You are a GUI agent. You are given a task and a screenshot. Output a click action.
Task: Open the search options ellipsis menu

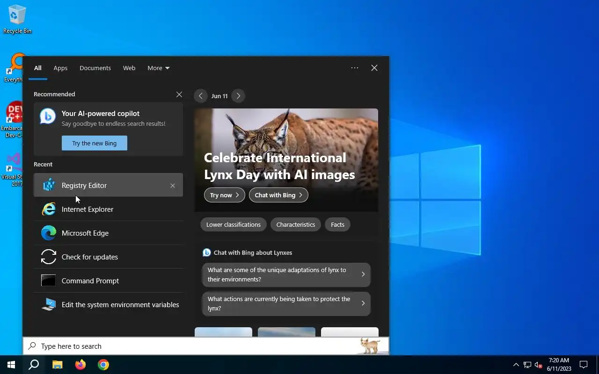coord(355,68)
